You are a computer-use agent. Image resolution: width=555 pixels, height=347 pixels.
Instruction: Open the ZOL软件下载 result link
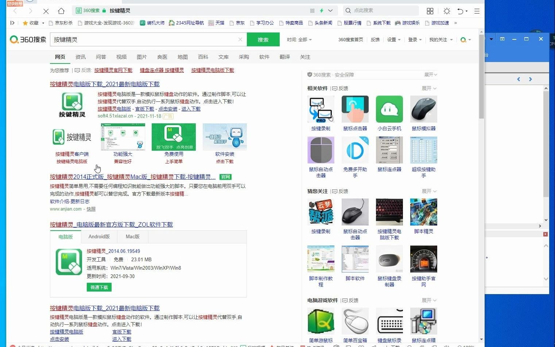[x=112, y=224]
